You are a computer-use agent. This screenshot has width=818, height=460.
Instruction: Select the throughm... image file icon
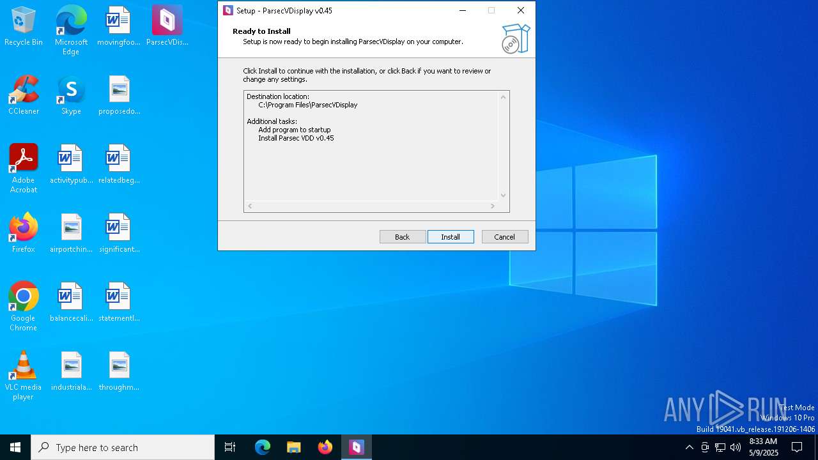click(119, 372)
